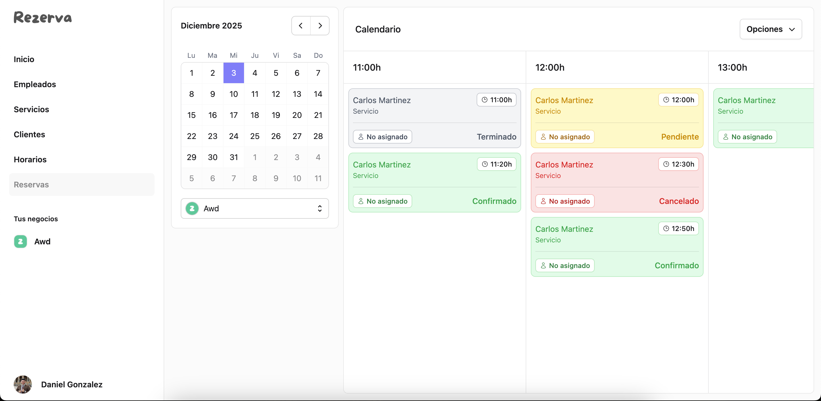The height and width of the screenshot is (401, 821).
Task: Click Daniel Gonzalez's profile avatar
Action: 22,384
